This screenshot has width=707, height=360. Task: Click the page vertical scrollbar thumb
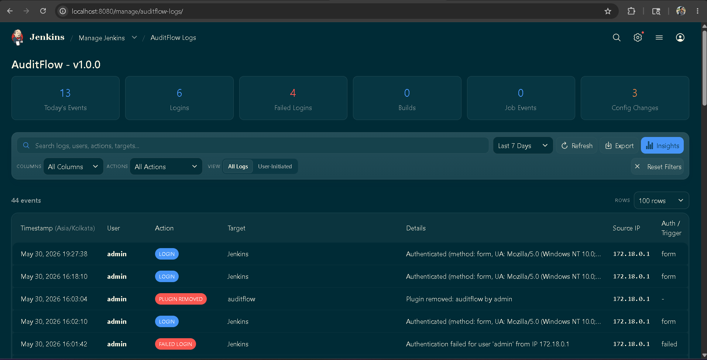click(x=704, y=68)
